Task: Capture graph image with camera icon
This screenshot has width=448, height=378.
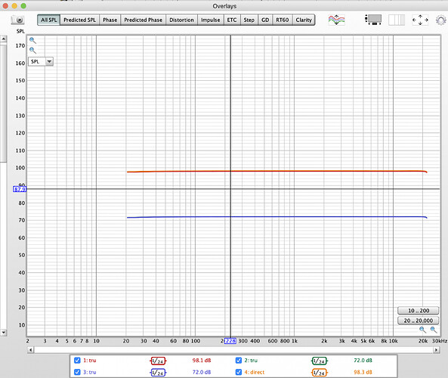Action: [17, 20]
